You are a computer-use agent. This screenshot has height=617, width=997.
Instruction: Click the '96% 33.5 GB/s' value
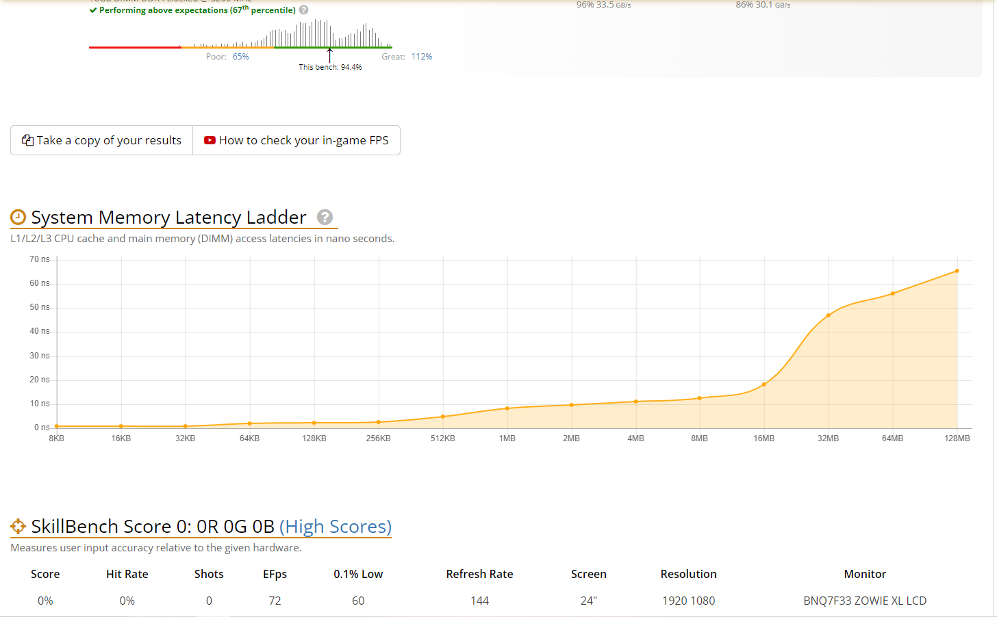(603, 5)
